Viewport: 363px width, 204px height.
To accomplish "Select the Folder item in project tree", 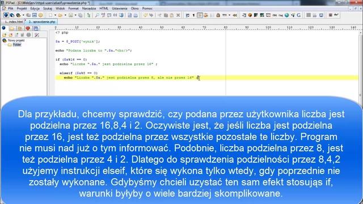I will tap(17, 45).
